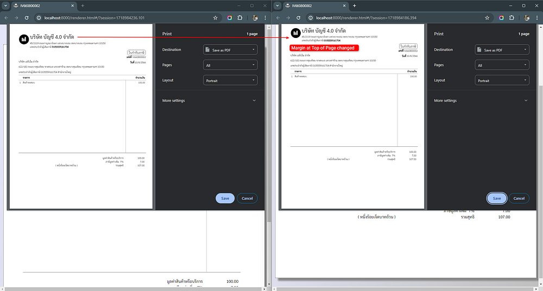Bookmark the page using the left window's star

(216, 17)
